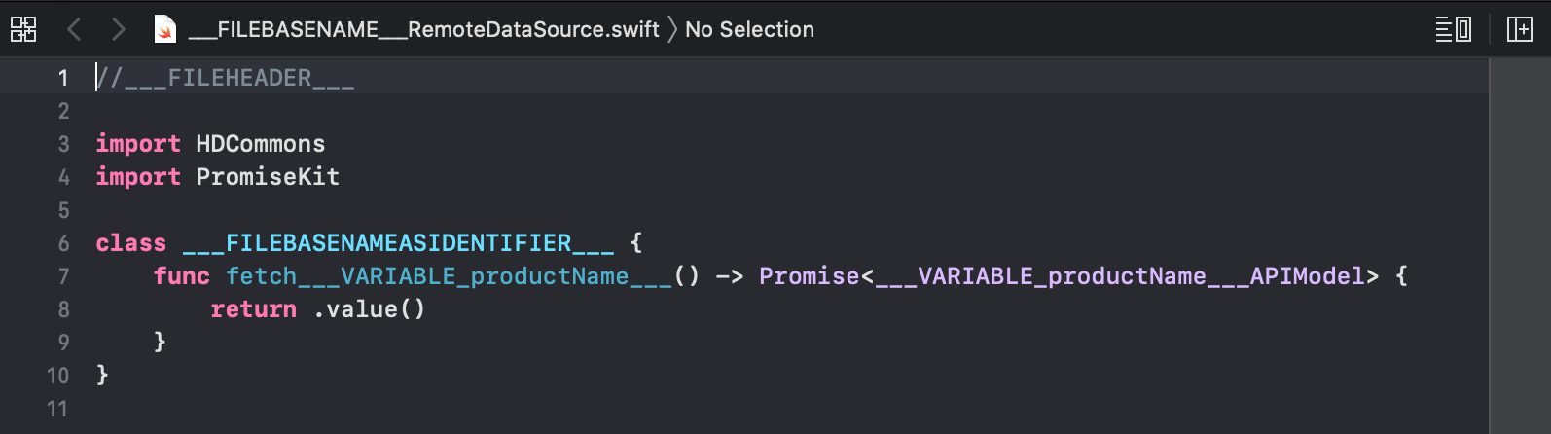Click line number 1 in the gutter
The height and width of the screenshot is (434, 1551).
tap(63, 78)
